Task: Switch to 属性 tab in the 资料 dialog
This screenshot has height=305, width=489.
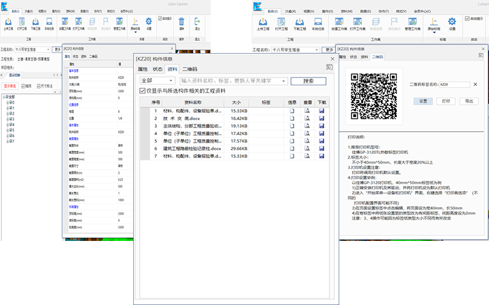Action: (142, 69)
